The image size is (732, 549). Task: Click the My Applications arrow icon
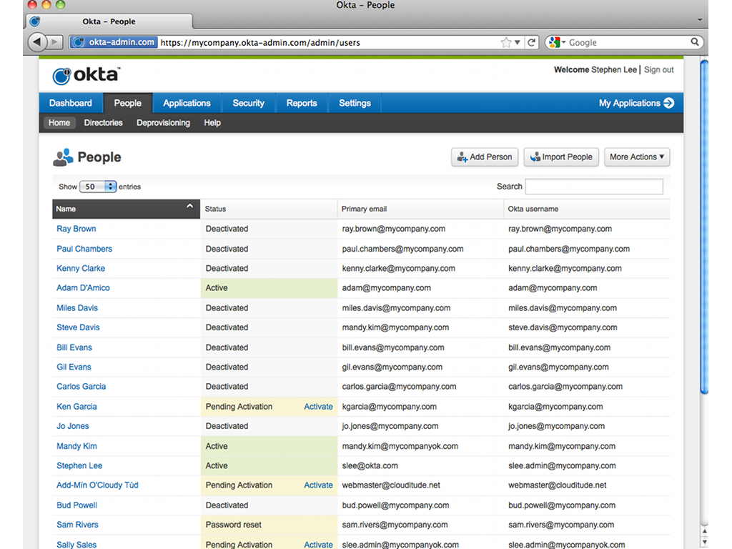(668, 103)
